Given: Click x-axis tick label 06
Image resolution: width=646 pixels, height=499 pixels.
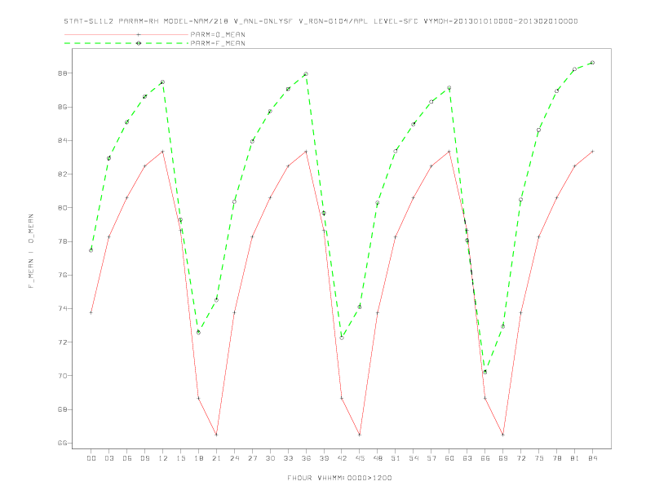Looking at the screenshot, I should tap(127, 458).
